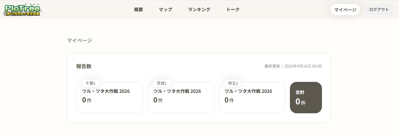Click the 0件 count in the 埼玉1 card
The width and height of the screenshot is (399, 136).
(x=229, y=100)
